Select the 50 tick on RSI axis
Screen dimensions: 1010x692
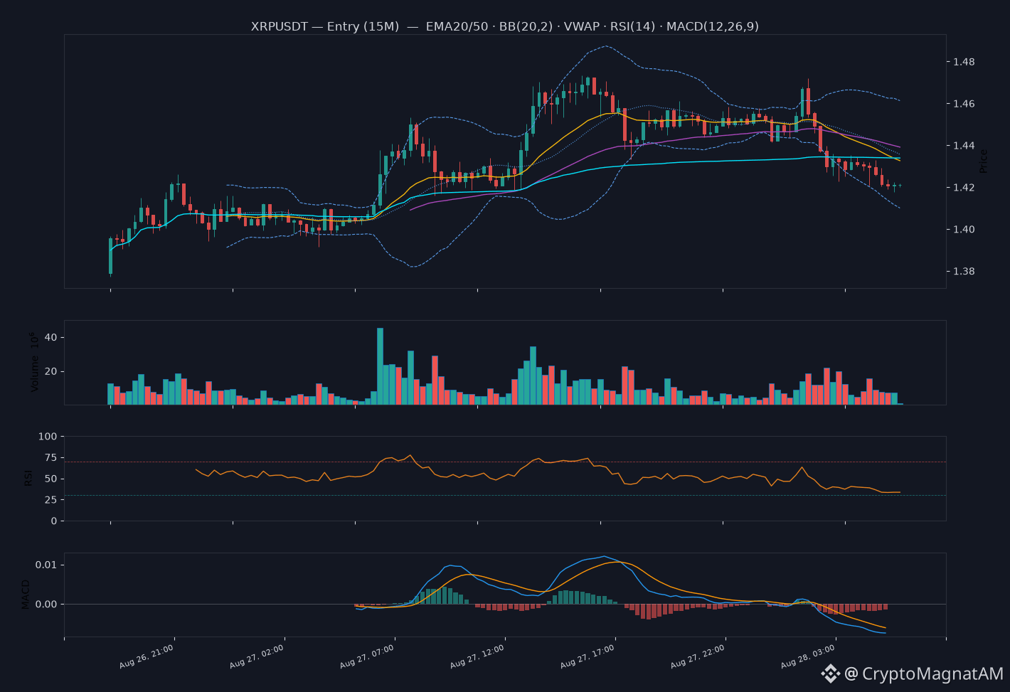pyautogui.click(x=51, y=479)
